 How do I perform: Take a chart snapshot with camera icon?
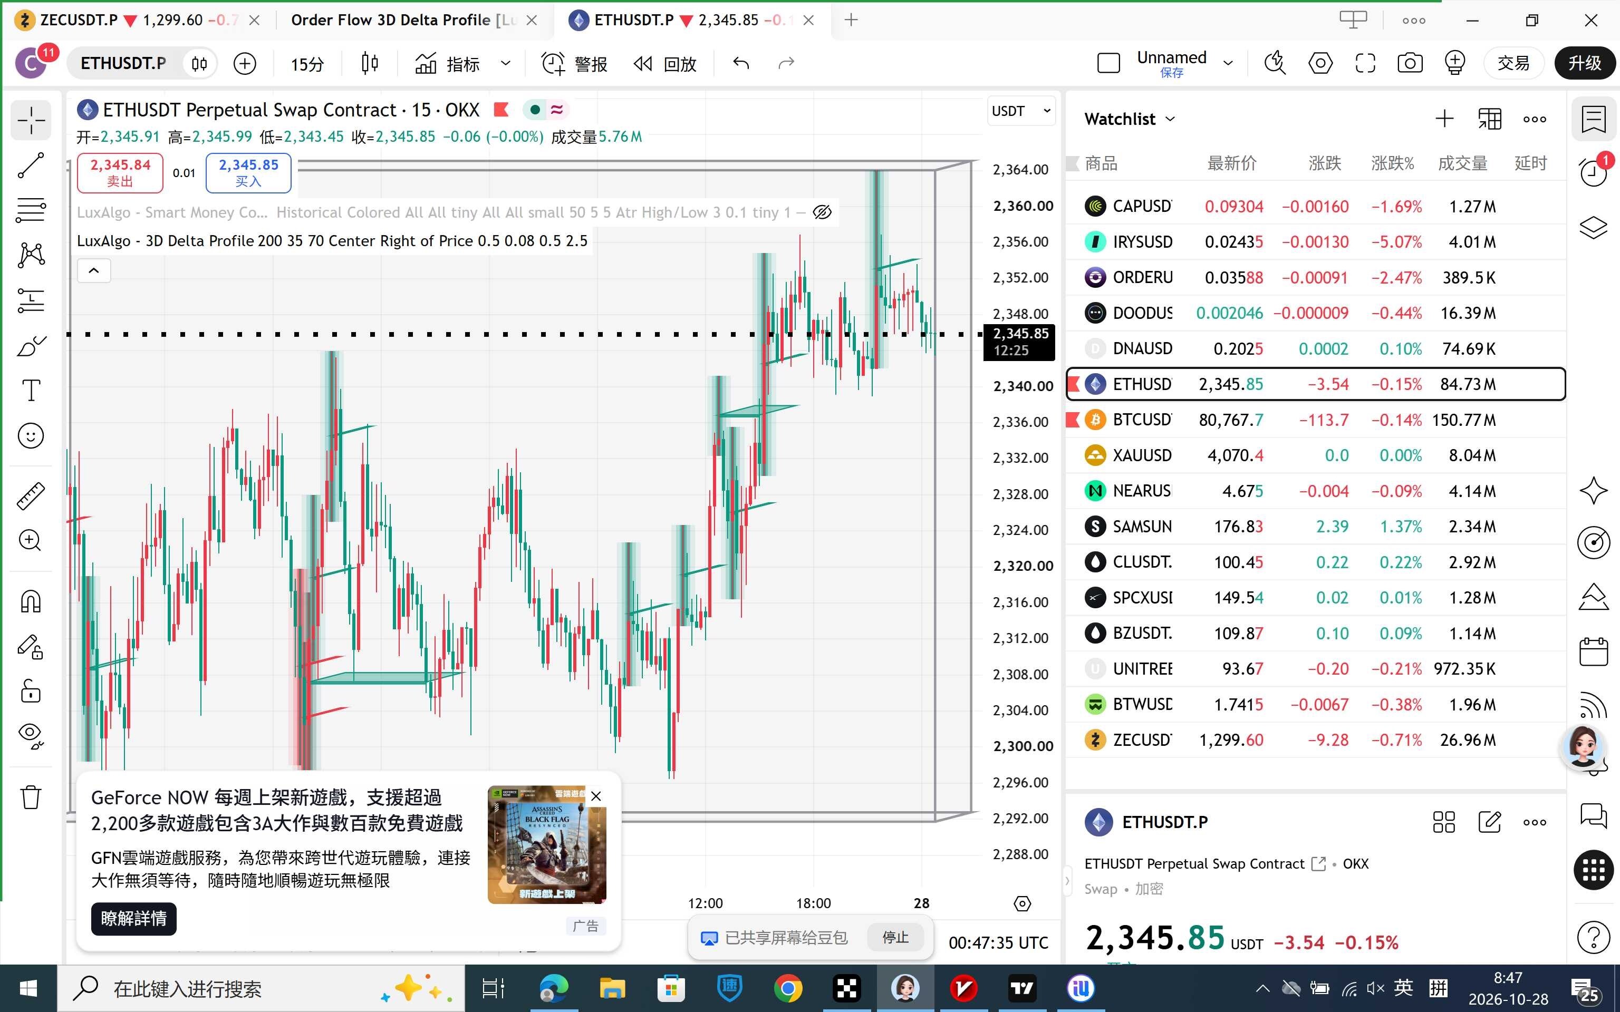(x=1410, y=64)
